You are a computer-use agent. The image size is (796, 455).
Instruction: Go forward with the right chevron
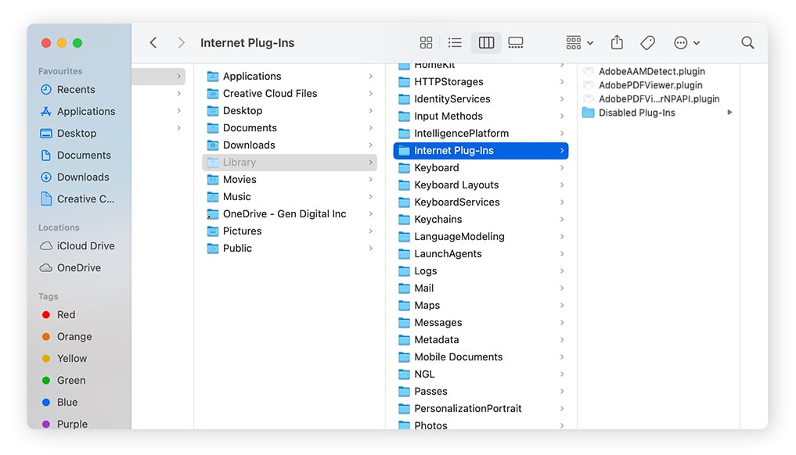[182, 43]
